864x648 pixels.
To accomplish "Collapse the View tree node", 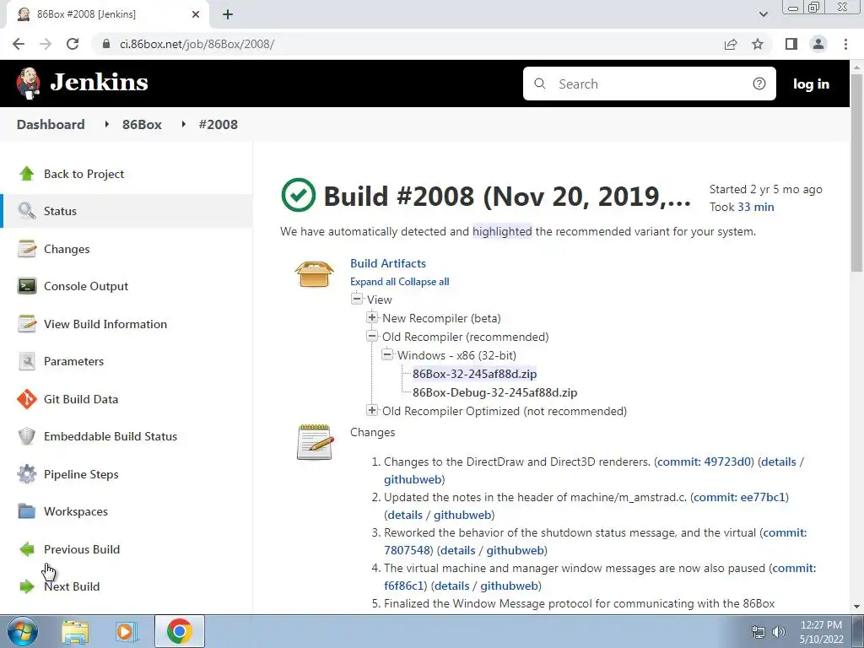I will pos(357,300).
